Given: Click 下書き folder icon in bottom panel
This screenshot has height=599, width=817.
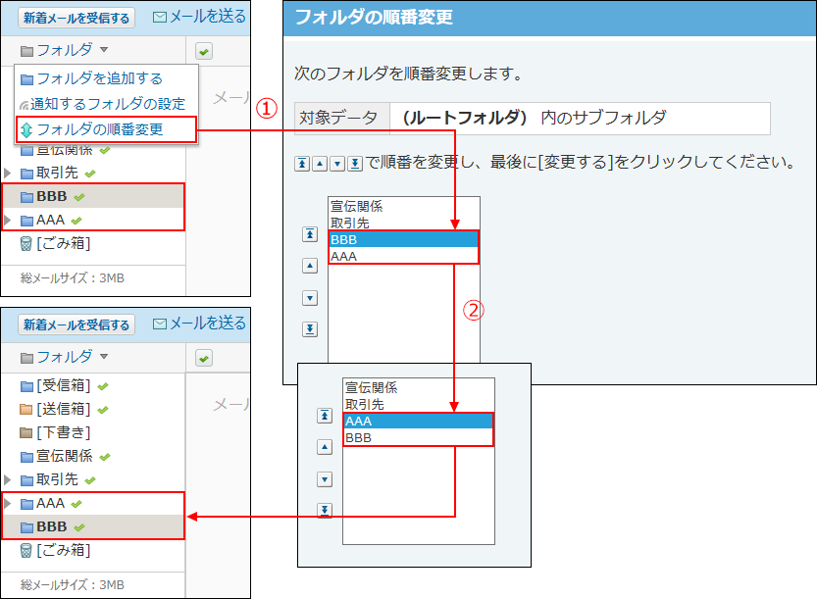Looking at the screenshot, I should [26, 433].
